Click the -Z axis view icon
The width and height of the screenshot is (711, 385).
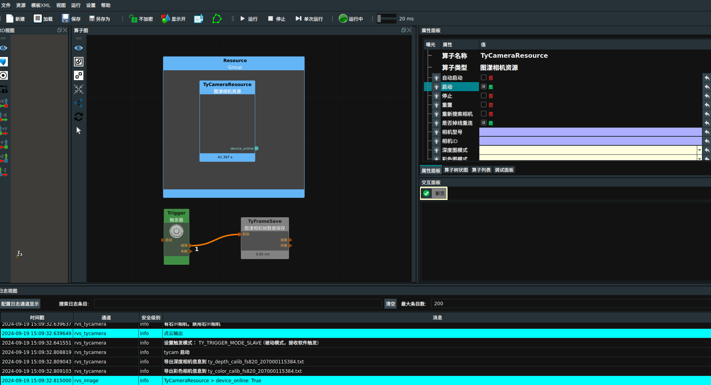[x=4, y=172]
